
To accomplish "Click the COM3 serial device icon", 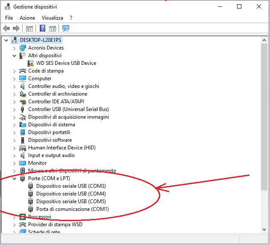I will pyautogui.click(x=30, y=186).
